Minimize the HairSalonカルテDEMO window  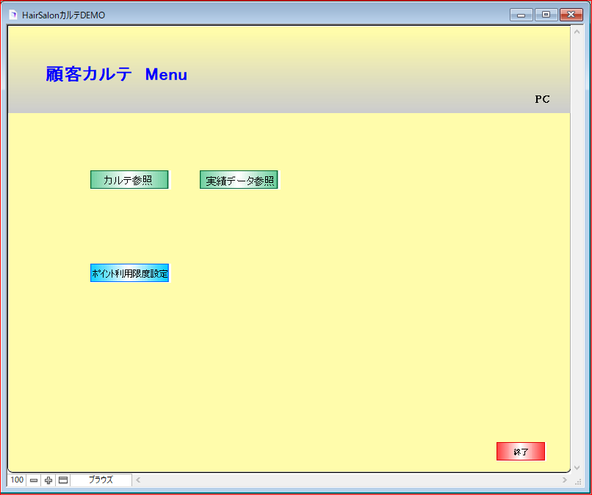coord(521,15)
